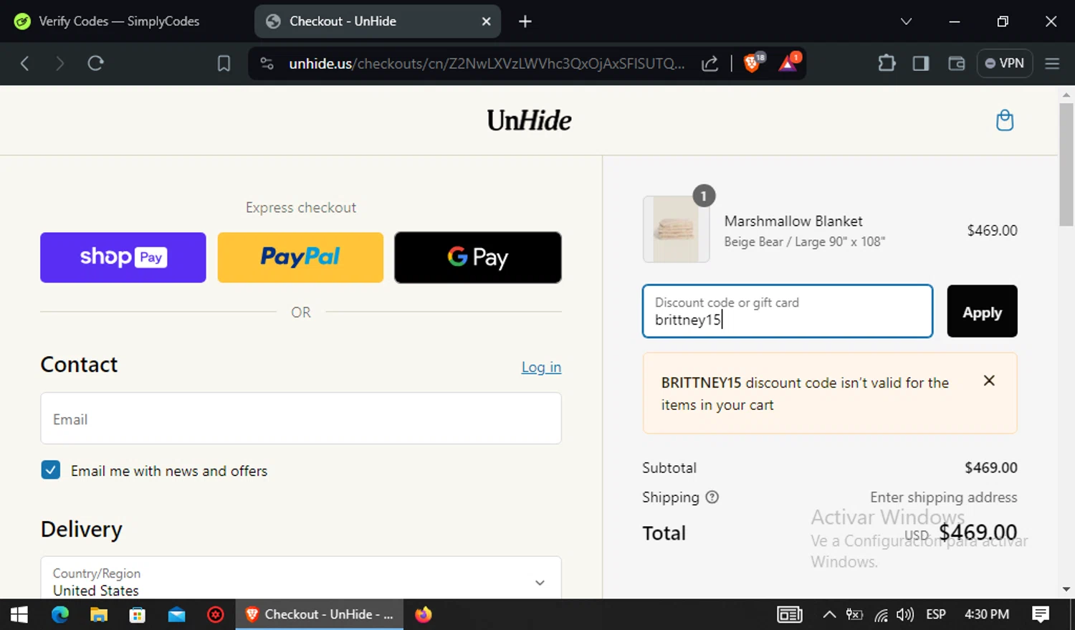Open site settings icon in address bar
Screen dimensions: 1075x630
tap(267, 64)
